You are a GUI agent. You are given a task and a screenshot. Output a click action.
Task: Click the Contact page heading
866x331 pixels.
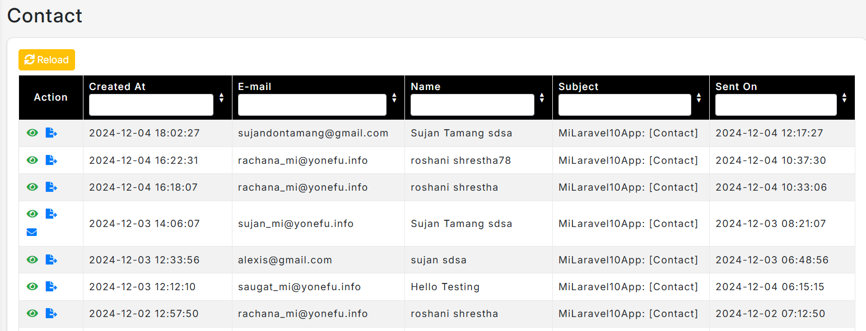pos(45,16)
